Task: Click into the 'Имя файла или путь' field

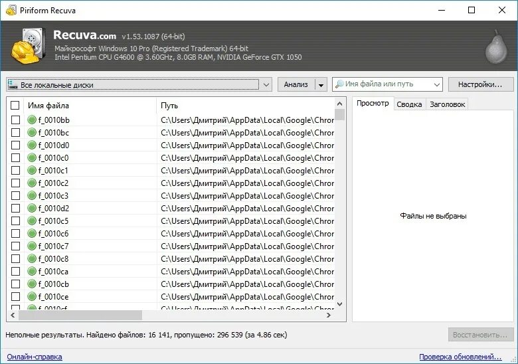Action: coord(388,84)
